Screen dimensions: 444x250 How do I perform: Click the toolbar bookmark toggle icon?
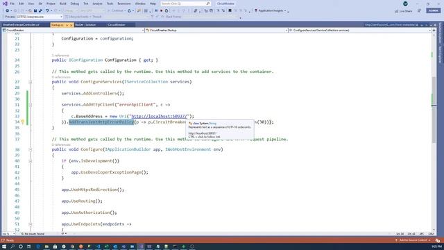coord(230,10)
